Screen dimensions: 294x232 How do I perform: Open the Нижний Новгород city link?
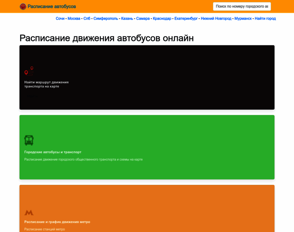coord(216,19)
